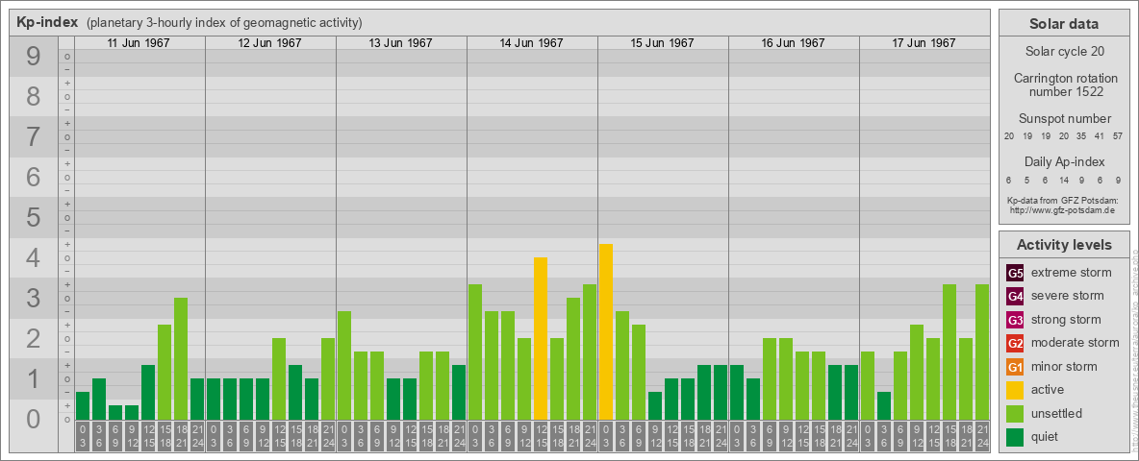
Task: Click 'Kp-data from GFZ Potsdam:' text
Action: [x=1061, y=200]
